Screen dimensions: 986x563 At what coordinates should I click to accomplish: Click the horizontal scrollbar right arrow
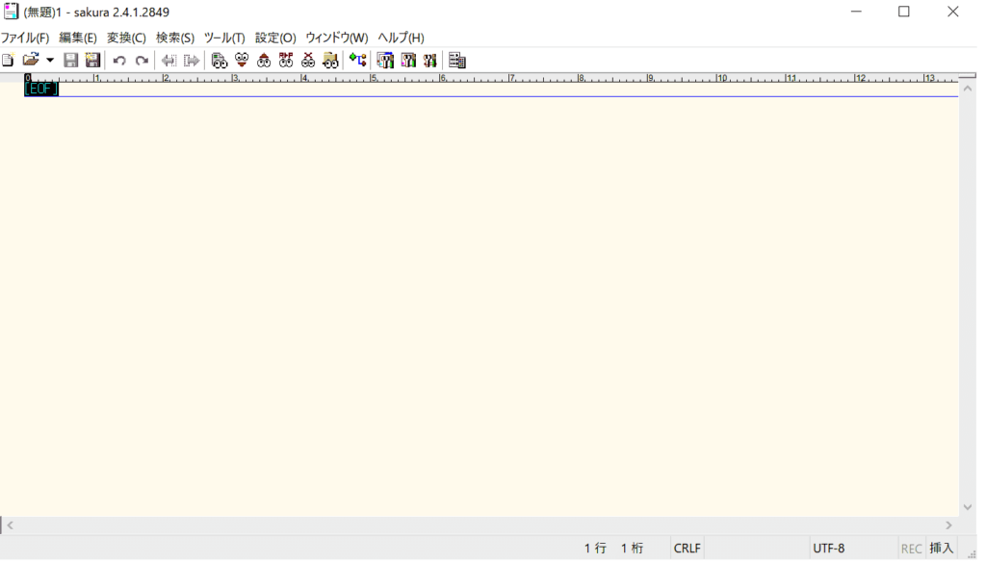tap(948, 525)
